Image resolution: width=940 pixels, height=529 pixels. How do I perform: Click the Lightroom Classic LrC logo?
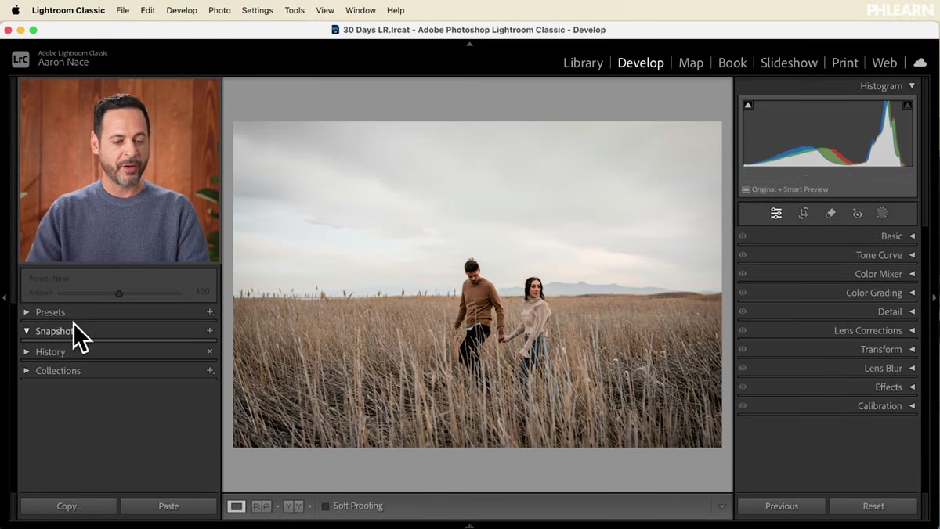(20, 59)
